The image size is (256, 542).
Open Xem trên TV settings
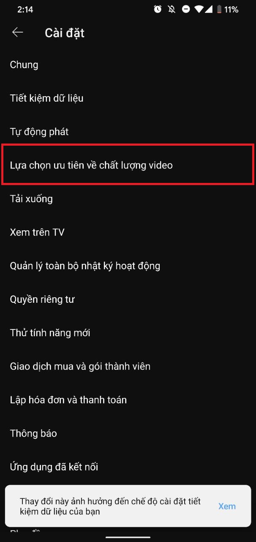click(128, 232)
